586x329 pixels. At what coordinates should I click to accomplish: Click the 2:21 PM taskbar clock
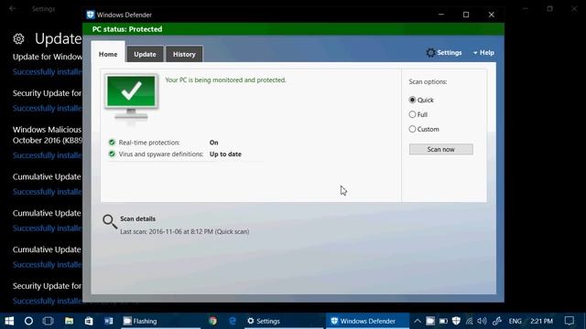541,321
